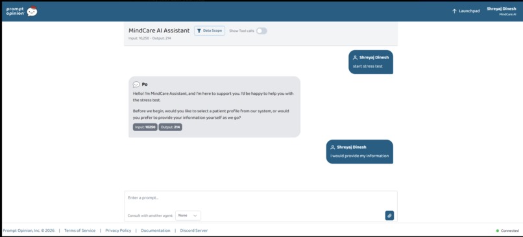Open the Discord Server link
Viewport: 523px width, 237px height.
point(194,231)
